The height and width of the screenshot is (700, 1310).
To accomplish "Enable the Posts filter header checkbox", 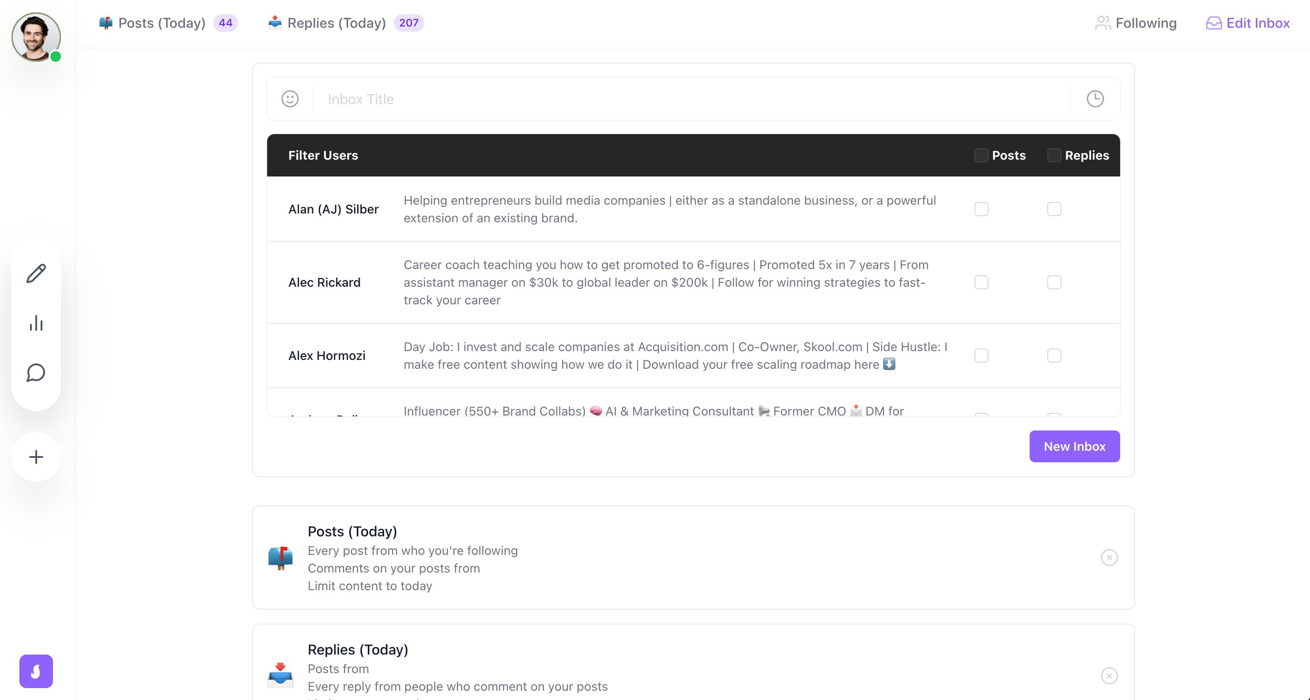I will (x=981, y=155).
